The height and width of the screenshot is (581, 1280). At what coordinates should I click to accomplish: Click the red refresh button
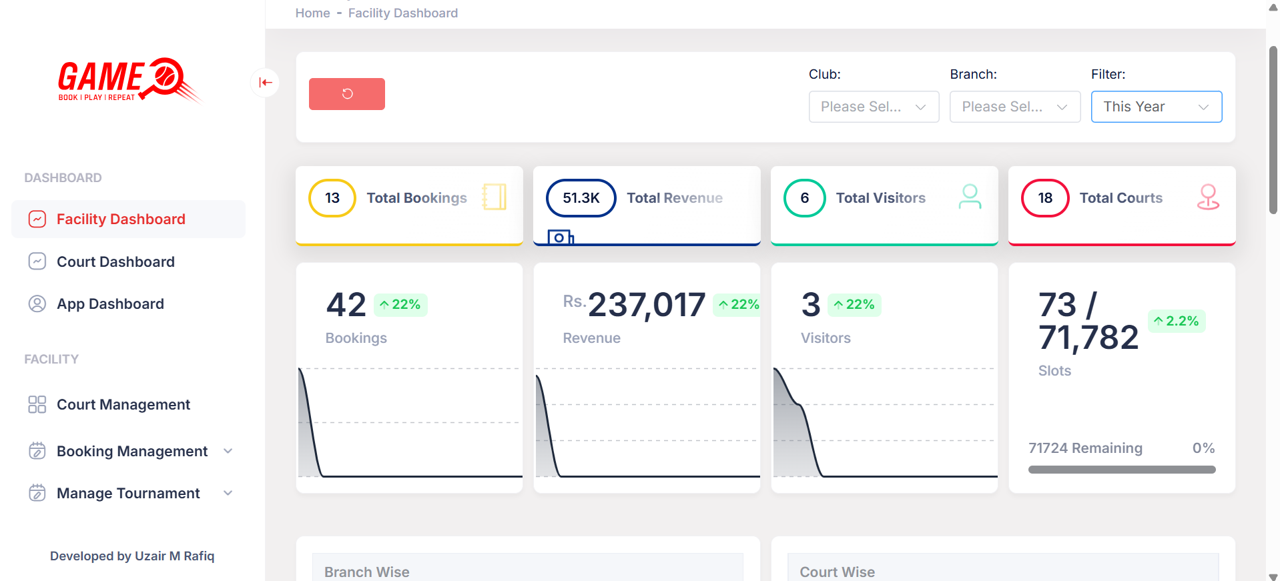[346, 94]
